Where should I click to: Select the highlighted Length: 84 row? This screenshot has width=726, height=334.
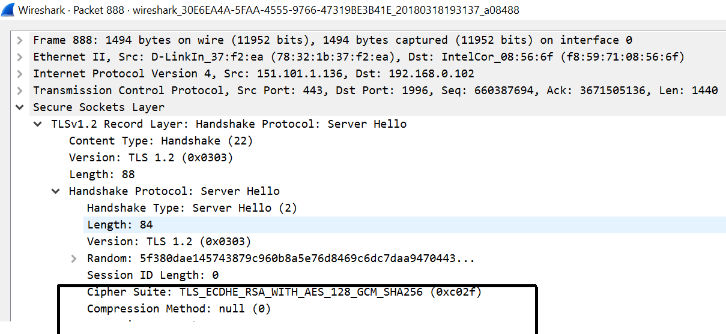pyautogui.click(x=405, y=225)
